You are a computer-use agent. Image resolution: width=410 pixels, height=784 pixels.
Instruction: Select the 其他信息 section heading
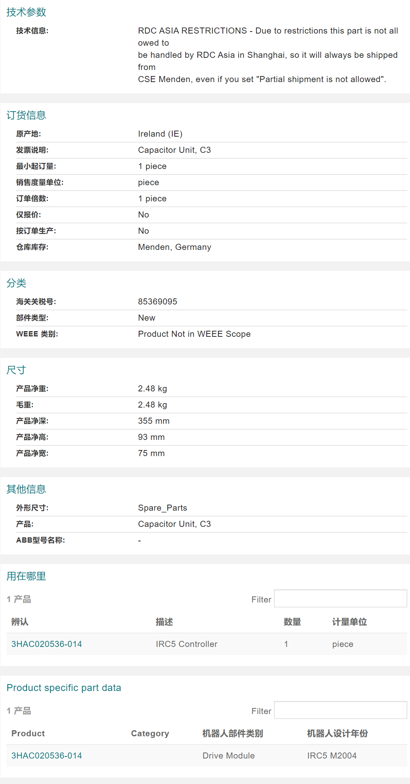point(26,489)
